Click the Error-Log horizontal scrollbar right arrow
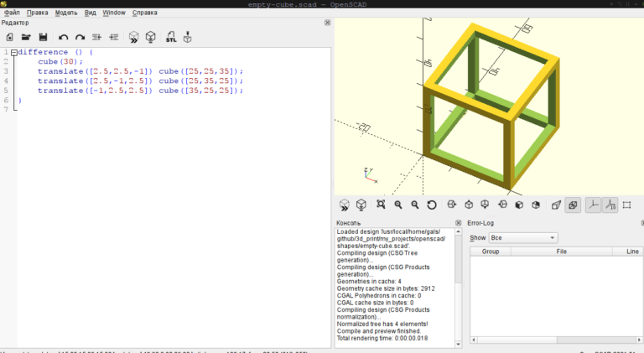 [x=639, y=340]
